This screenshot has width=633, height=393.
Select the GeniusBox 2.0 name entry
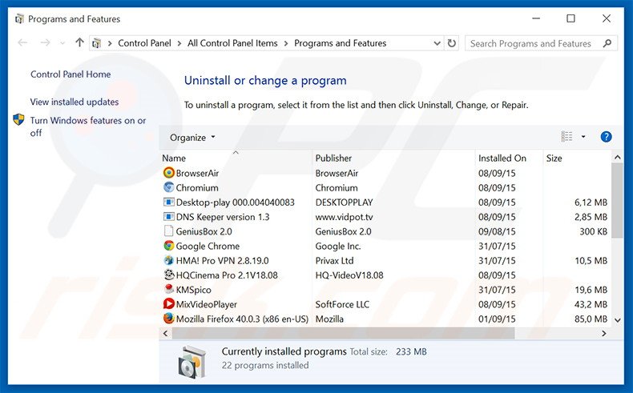(x=204, y=231)
